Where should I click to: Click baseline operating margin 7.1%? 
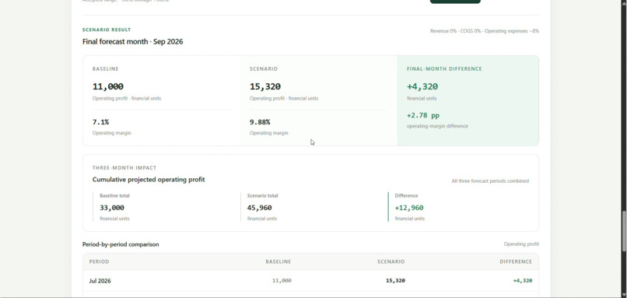[100, 122]
